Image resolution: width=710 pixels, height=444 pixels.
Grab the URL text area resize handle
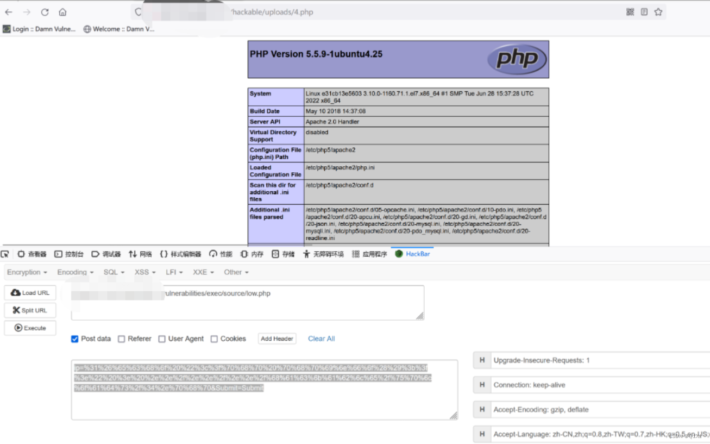coord(420,316)
